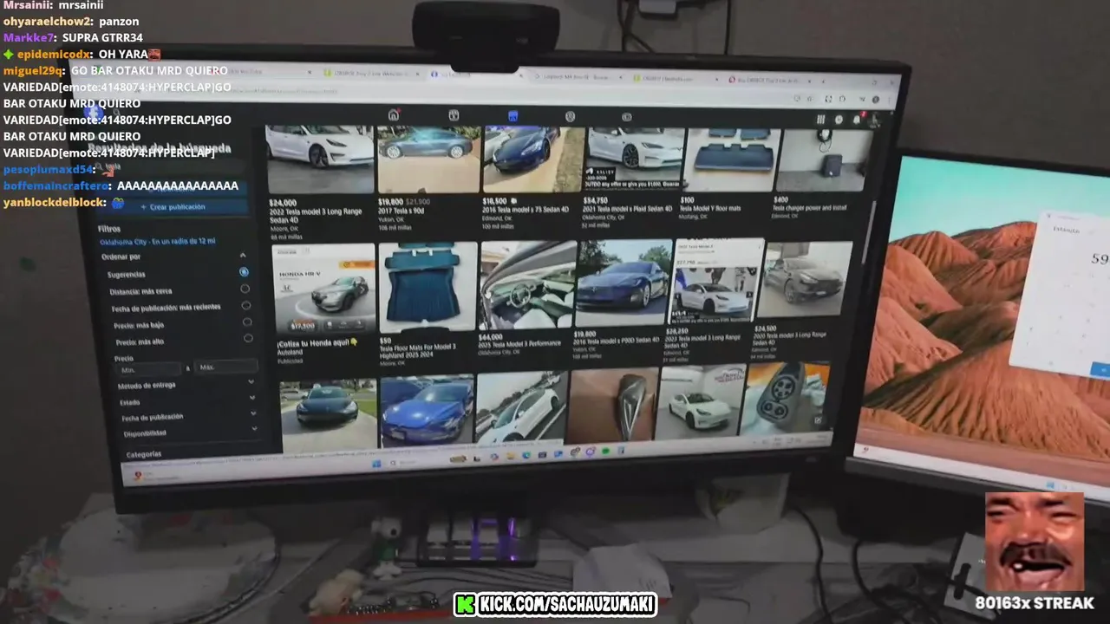This screenshot has height=624, width=1110.
Task: Expand the Estado filter
Action: pyautogui.click(x=252, y=398)
